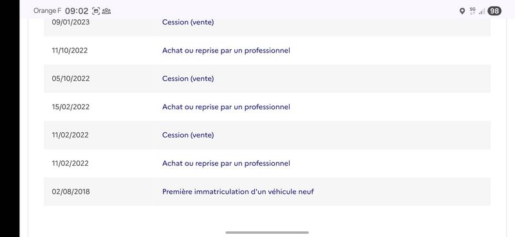Open Achat ou reprise text in the 11/02/2022 row
515x237 pixels.
point(226,163)
